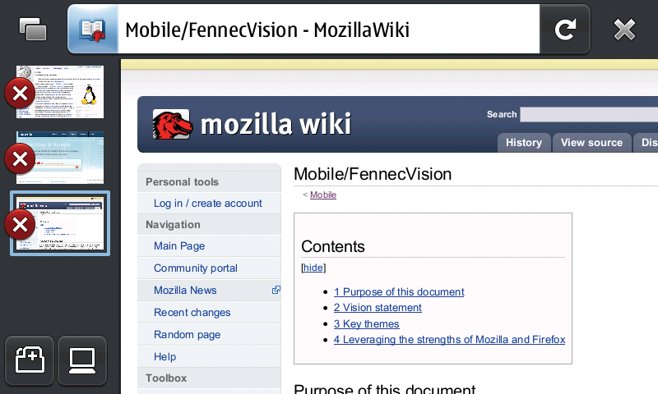Click the wiki Search input field
Screen dimensions: 658x394
pyautogui.click(x=589, y=114)
